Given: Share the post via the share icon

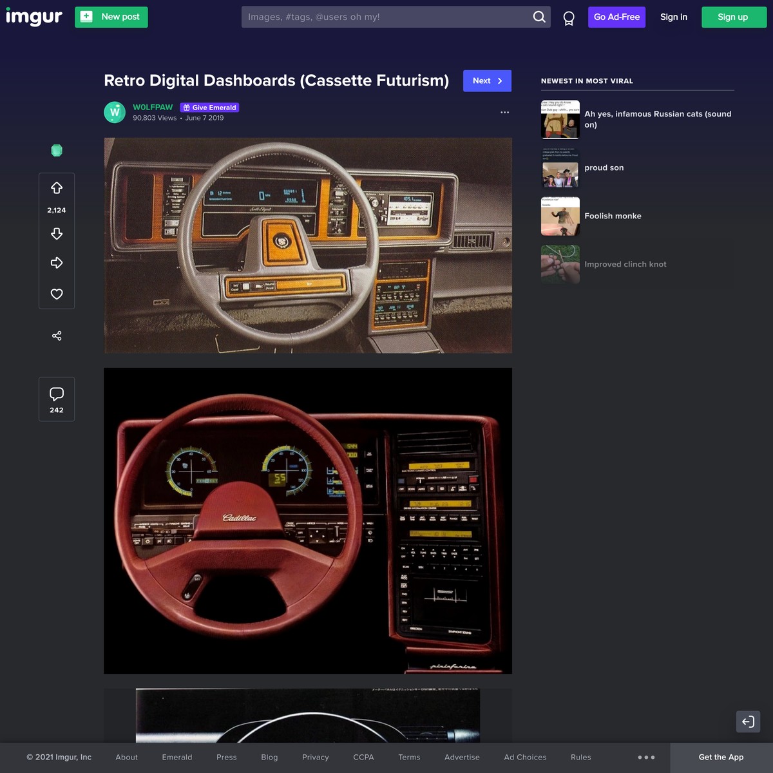Looking at the screenshot, I should [57, 336].
